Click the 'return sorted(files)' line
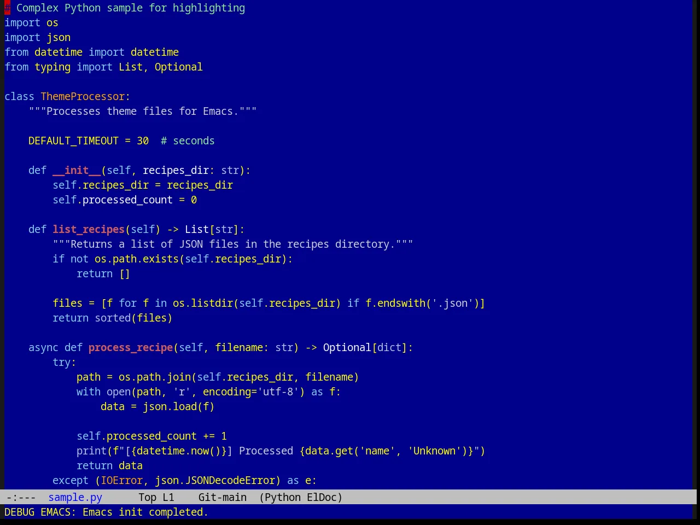 point(113,318)
